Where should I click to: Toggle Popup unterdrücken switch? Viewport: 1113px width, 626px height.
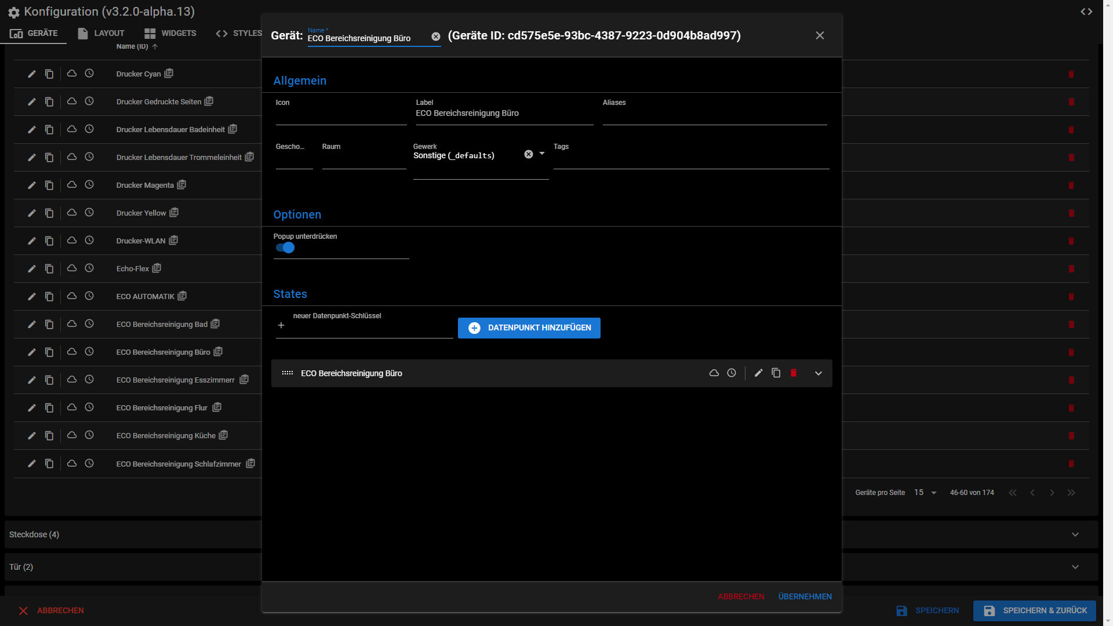(x=285, y=248)
